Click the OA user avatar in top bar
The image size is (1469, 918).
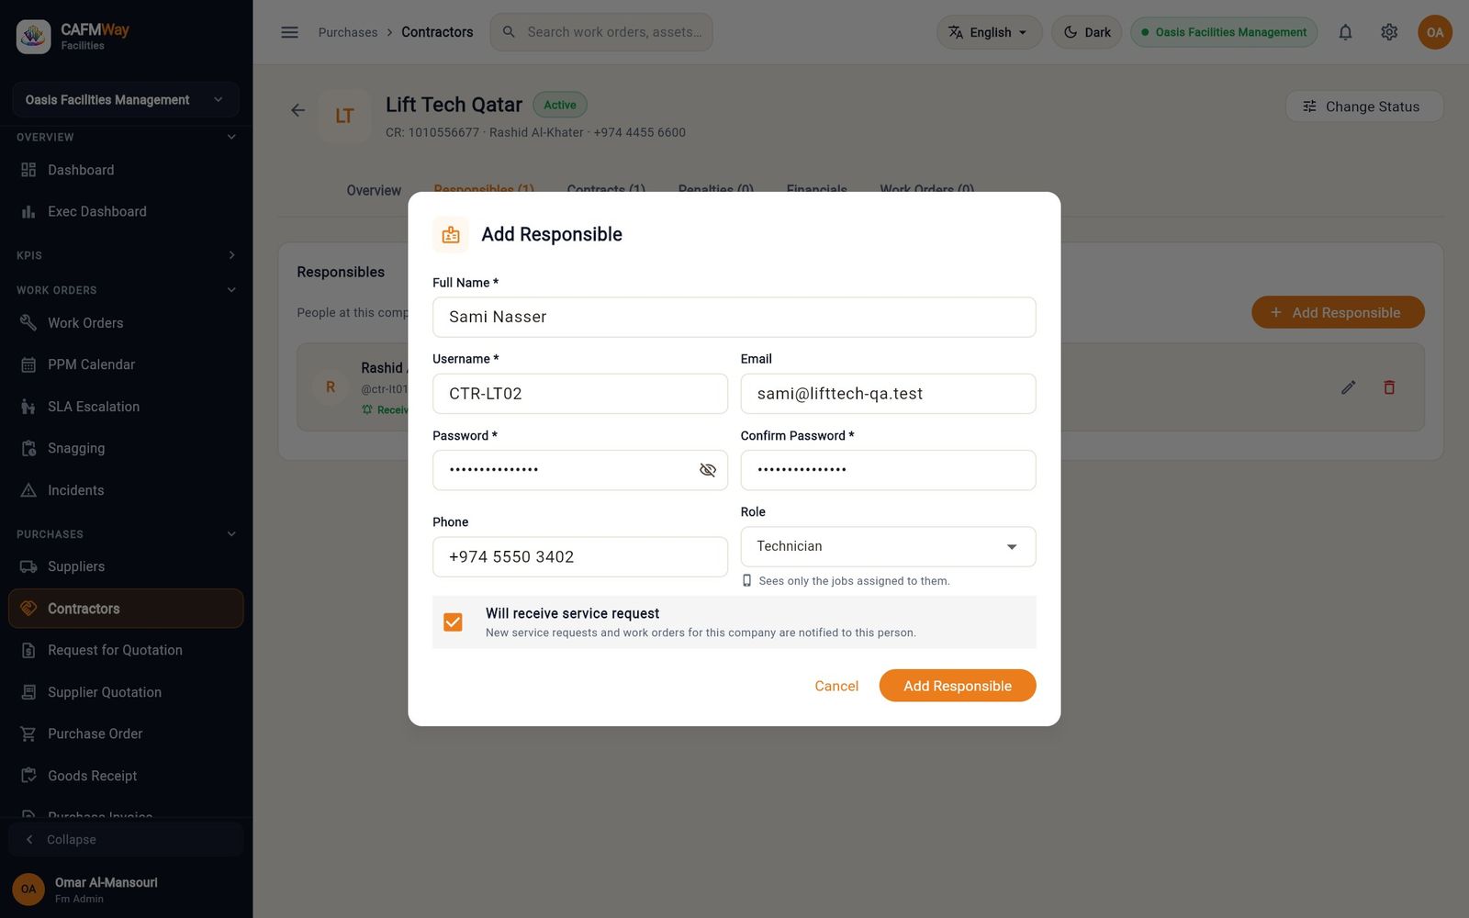(x=1435, y=32)
